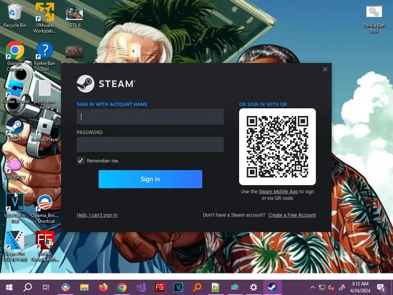Uncheck the Remember me checkbox

81,161
